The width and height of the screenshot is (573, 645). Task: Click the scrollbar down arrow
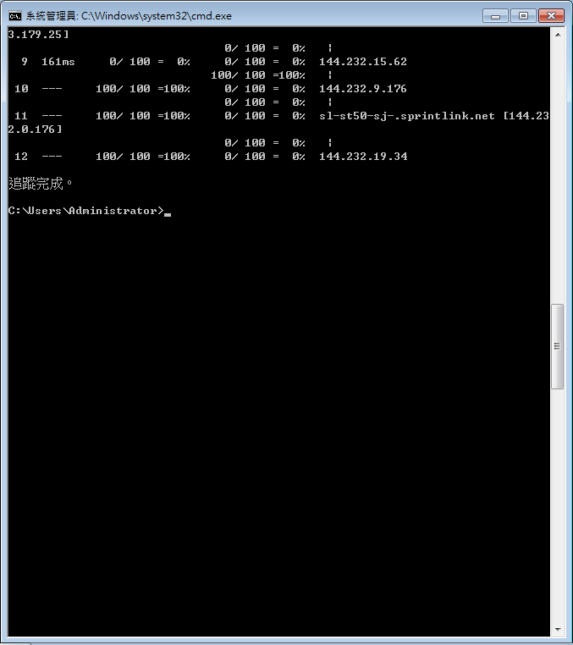click(558, 630)
